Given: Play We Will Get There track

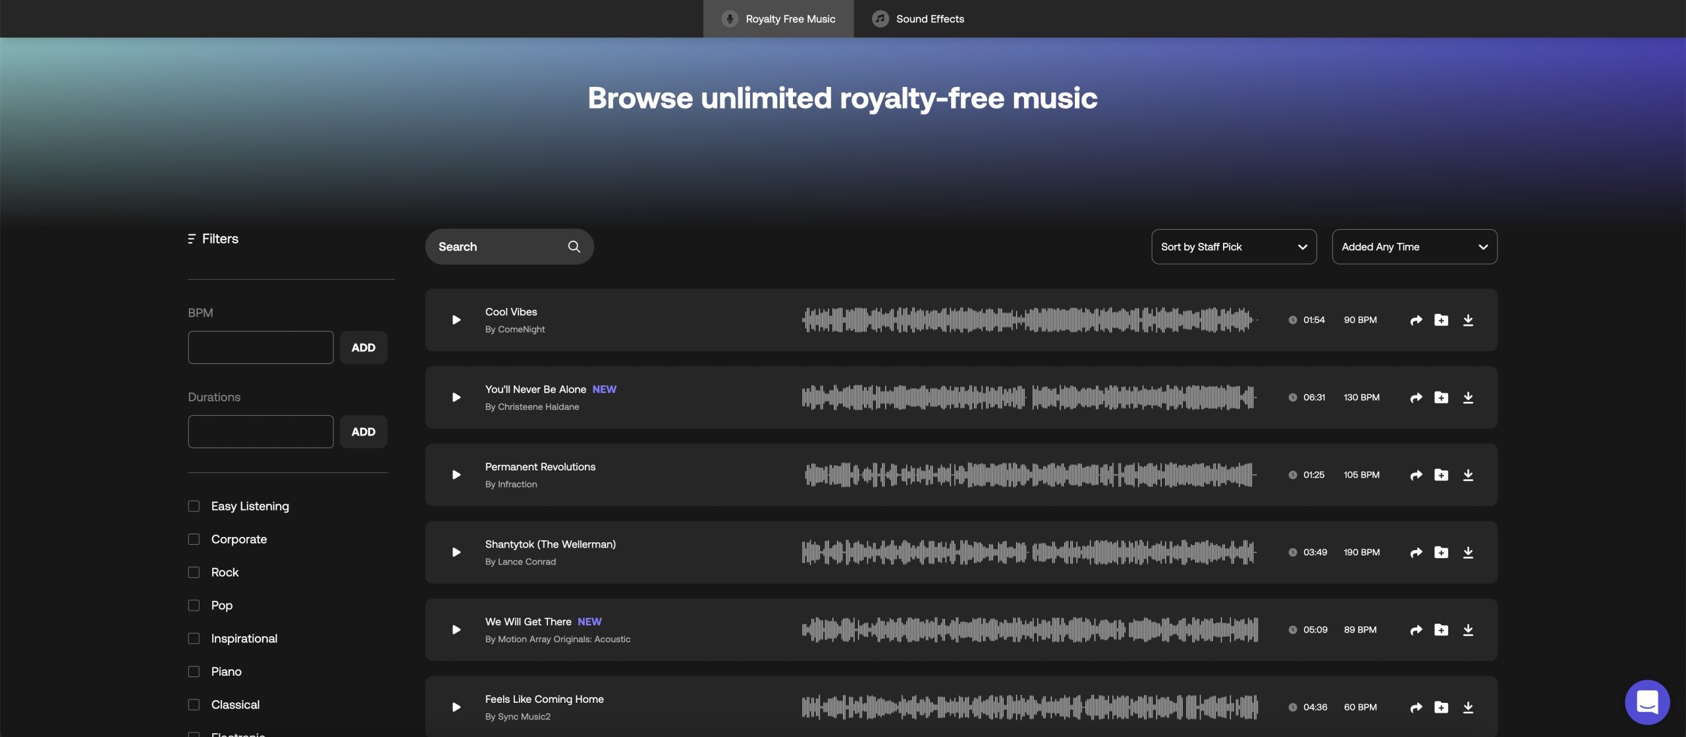Looking at the screenshot, I should pos(456,630).
